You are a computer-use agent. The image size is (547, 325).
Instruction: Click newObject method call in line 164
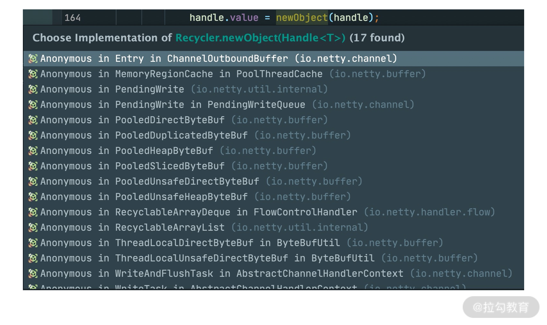click(x=302, y=18)
